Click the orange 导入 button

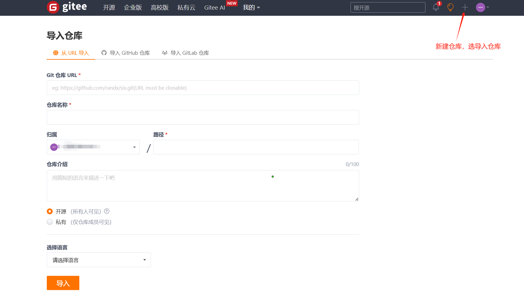click(63, 283)
